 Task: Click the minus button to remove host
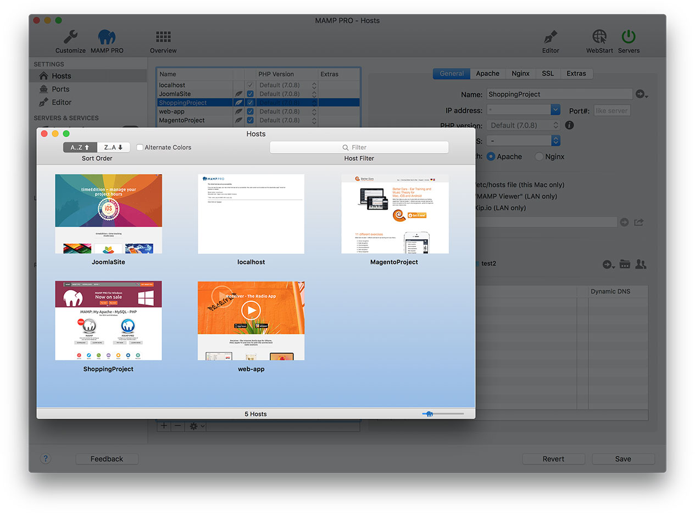point(177,426)
